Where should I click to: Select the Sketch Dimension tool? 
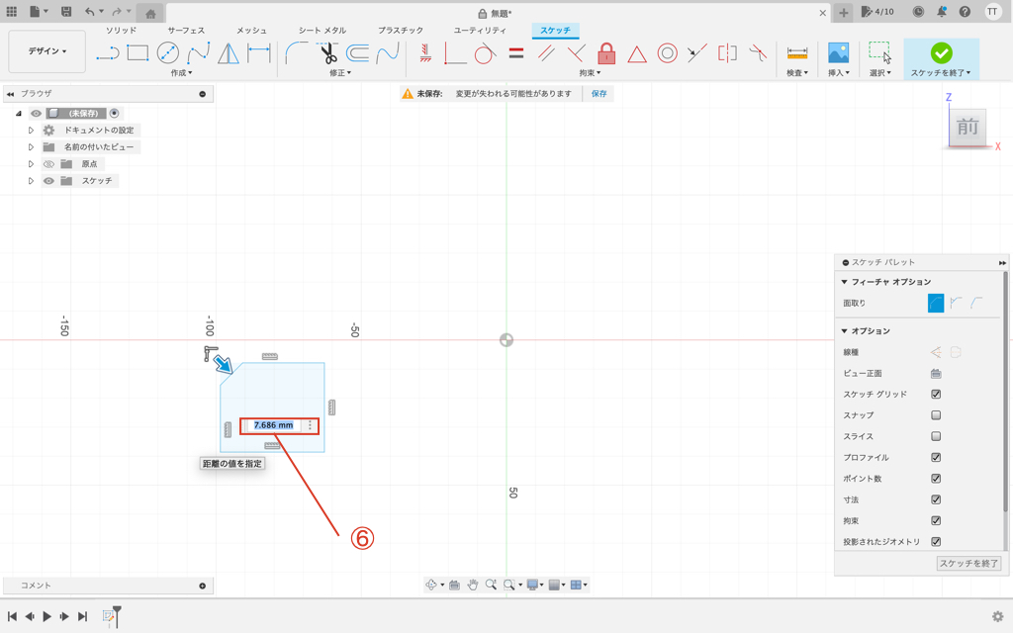pyautogui.click(x=258, y=53)
